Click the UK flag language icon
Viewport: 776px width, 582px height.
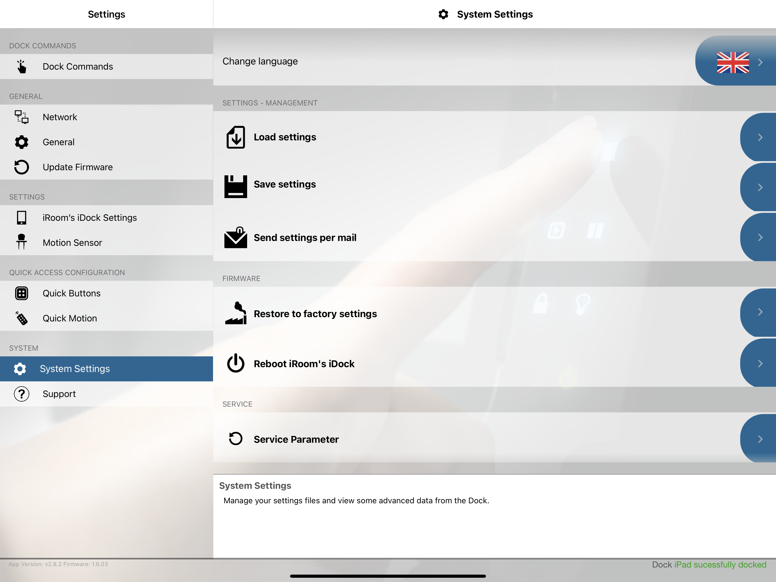(733, 62)
